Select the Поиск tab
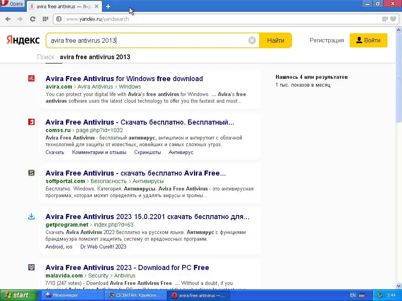The width and height of the screenshot is (402, 301). point(46,57)
